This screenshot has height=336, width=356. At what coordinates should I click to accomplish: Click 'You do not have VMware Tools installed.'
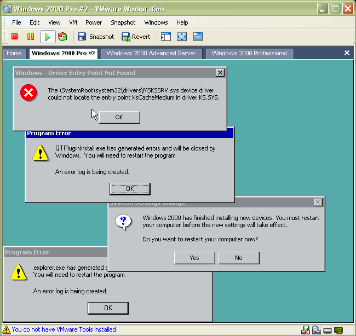65,329
